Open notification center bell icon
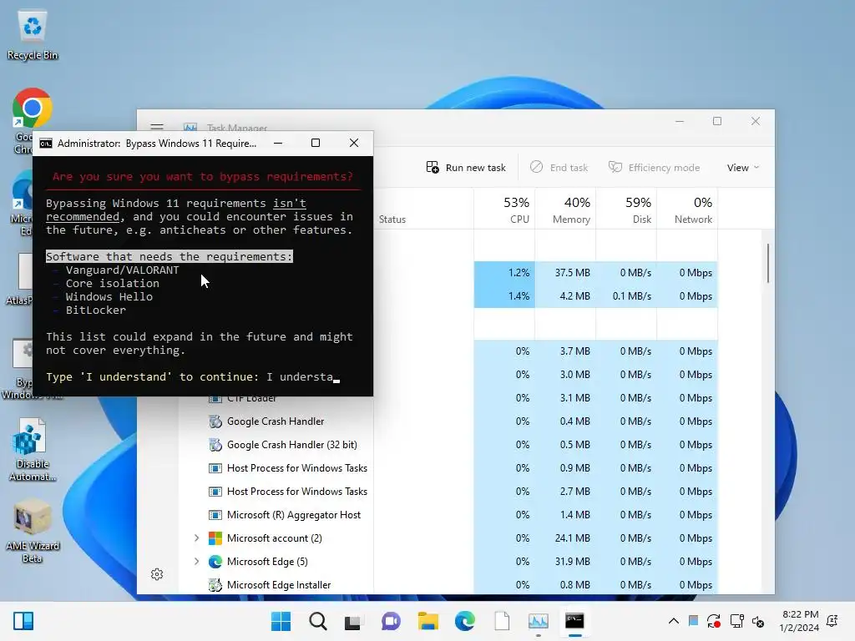 [x=832, y=621]
